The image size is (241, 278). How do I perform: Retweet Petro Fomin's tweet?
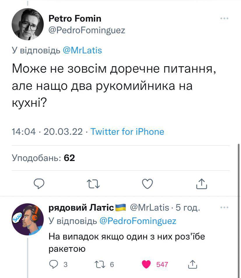point(93,183)
